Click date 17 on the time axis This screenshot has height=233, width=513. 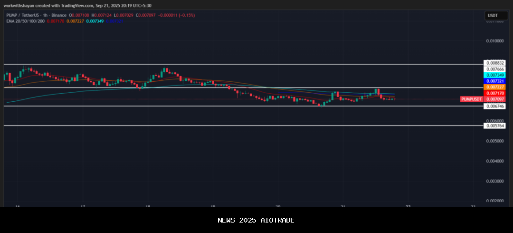pyautogui.click(x=83, y=205)
